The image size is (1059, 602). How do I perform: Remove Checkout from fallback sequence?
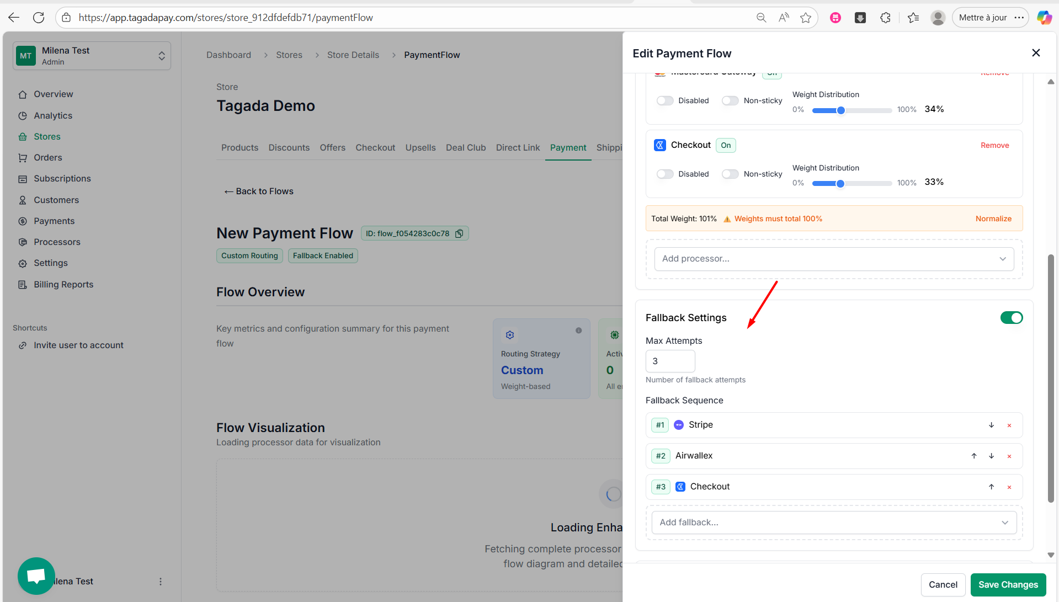1009,487
